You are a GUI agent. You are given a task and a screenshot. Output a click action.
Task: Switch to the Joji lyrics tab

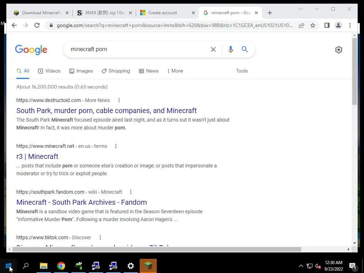tap(105, 13)
